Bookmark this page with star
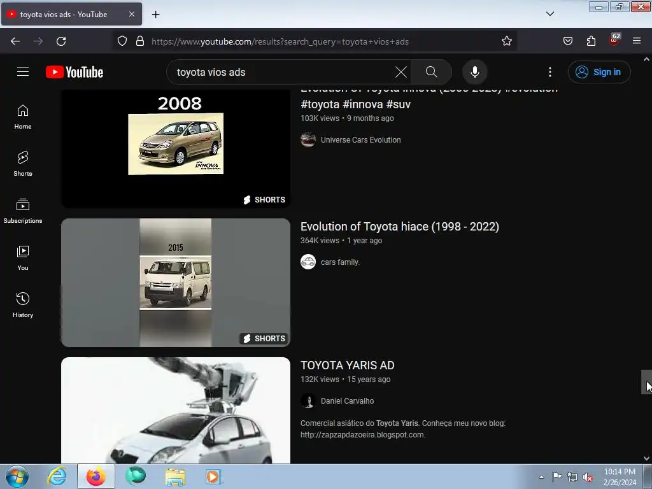This screenshot has height=489, width=652. pos(506,41)
